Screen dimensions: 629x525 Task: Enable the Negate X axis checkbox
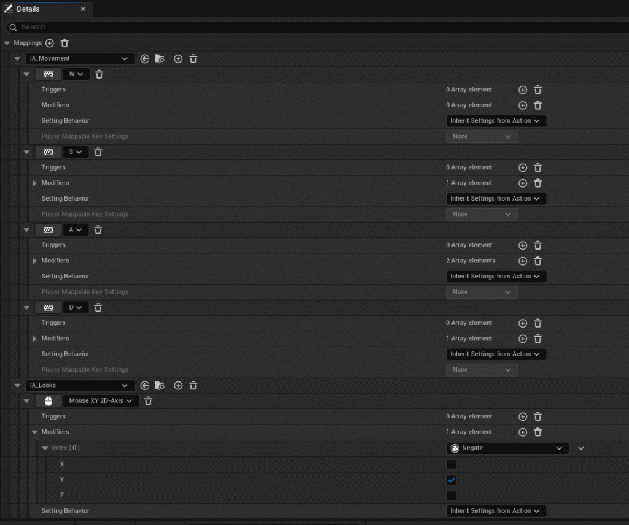451,464
